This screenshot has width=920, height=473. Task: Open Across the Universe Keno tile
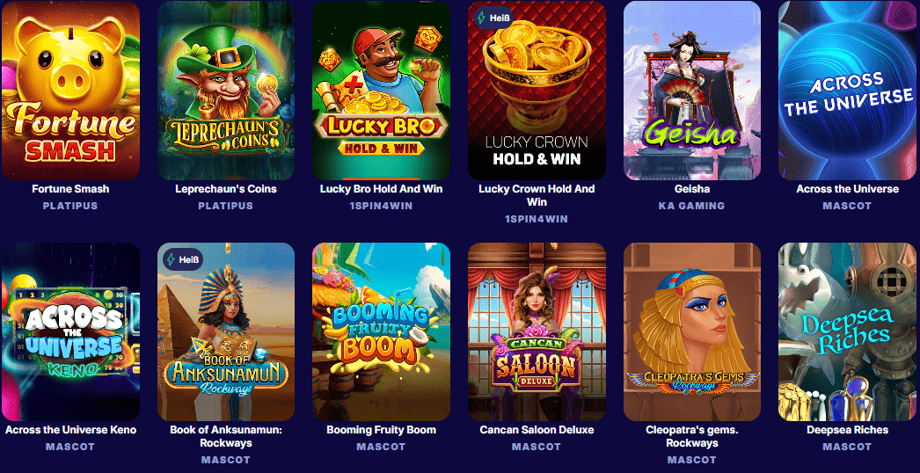tap(70, 331)
